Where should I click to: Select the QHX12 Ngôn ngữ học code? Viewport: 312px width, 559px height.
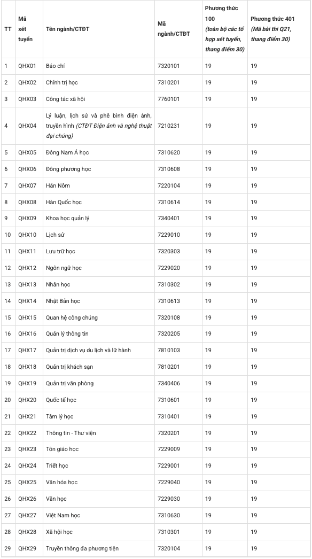coord(27,268)
